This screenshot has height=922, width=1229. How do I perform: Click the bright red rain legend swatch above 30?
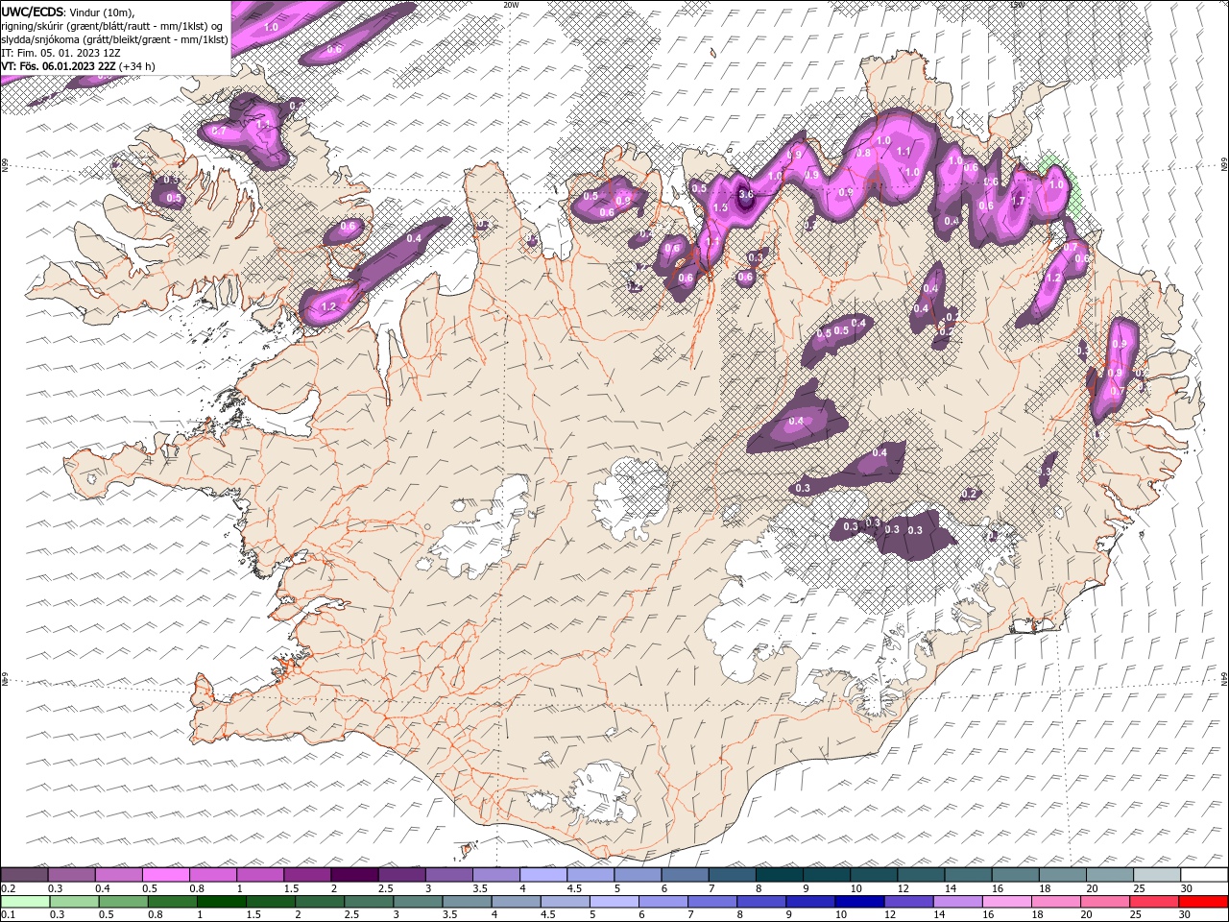[1203, 902]
